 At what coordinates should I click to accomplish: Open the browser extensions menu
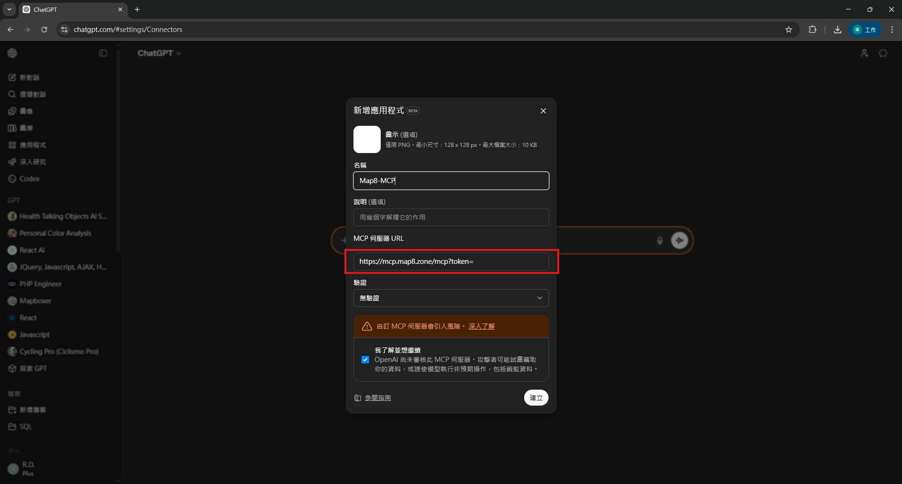point(812,30)
